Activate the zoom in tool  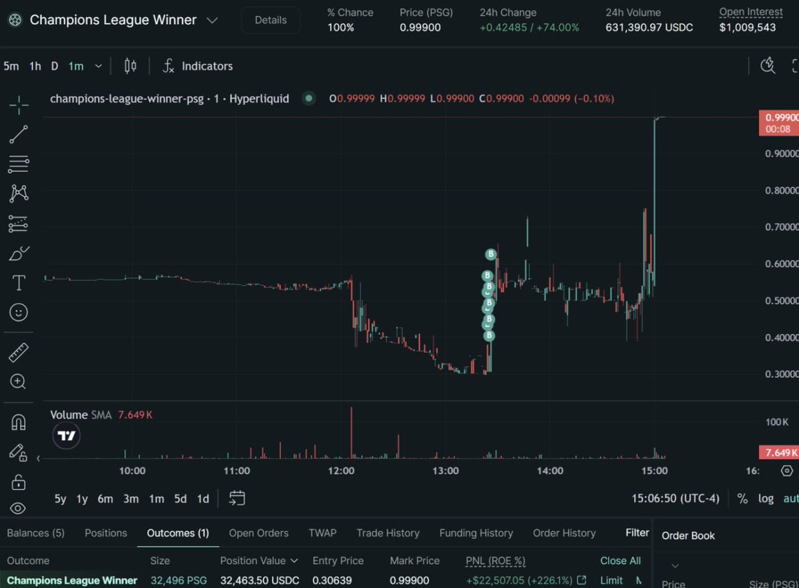click(x=19, y=382)
